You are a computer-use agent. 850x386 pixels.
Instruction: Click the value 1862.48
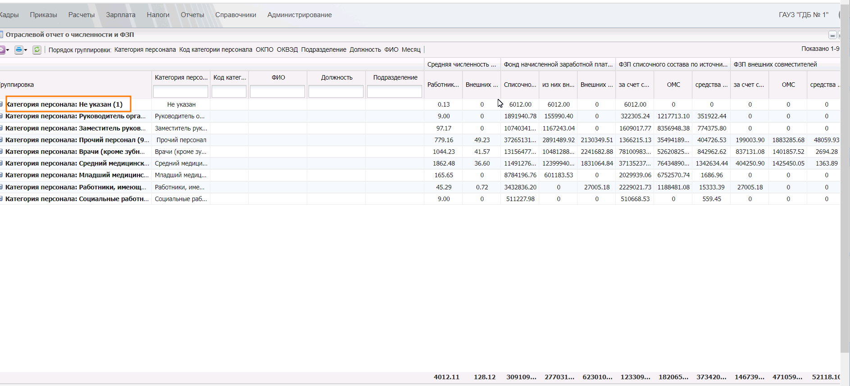(x=444, y=163)
